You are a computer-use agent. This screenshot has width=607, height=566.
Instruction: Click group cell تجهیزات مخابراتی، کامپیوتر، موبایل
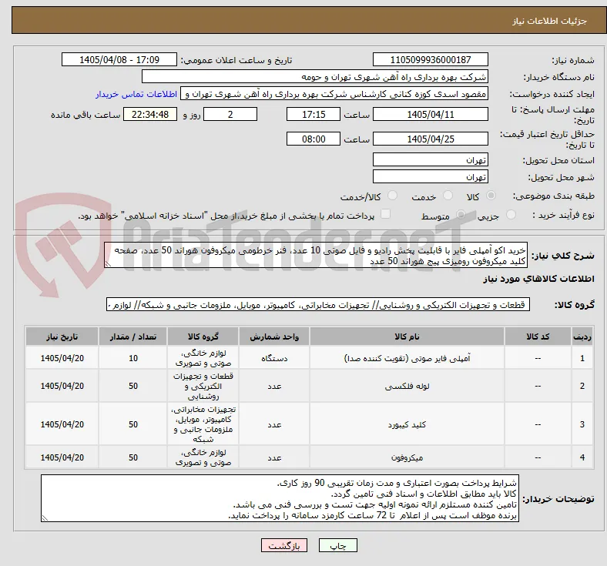click(x=203, y=424)
